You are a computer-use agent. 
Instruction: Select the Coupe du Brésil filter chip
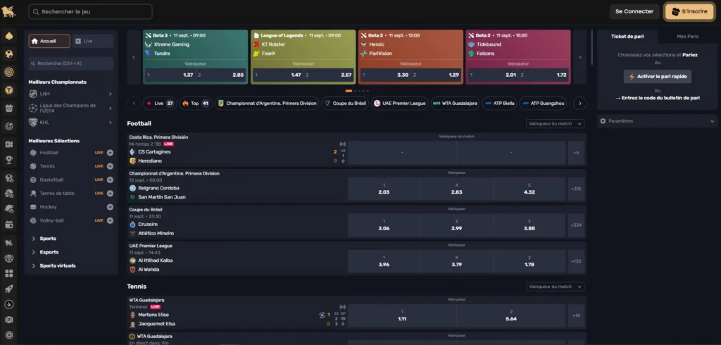pos(345,103)
